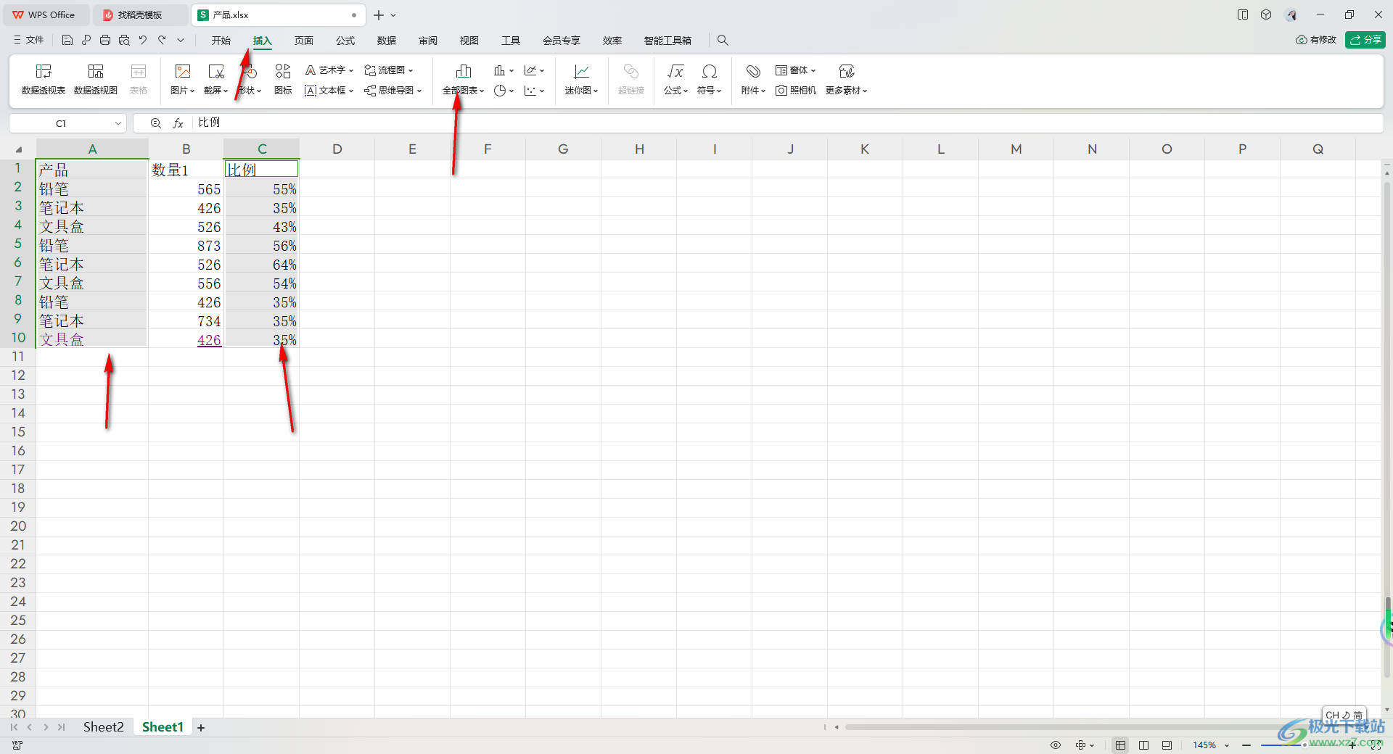Switch to the 找稻壳模板 tab
The height and width of the screenshot is (754, 1393).
(140, 15)
